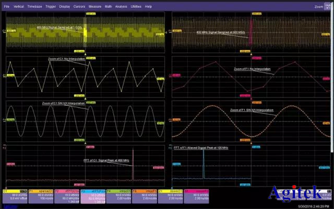Click the Zoom button in top-right

click(319, 7)
